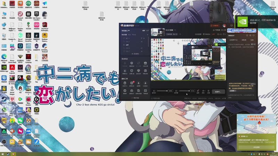Open the upload-arrow icon in 基础工具 second row
The width and height of the screenshot is (278, 156).
(132, 90)
